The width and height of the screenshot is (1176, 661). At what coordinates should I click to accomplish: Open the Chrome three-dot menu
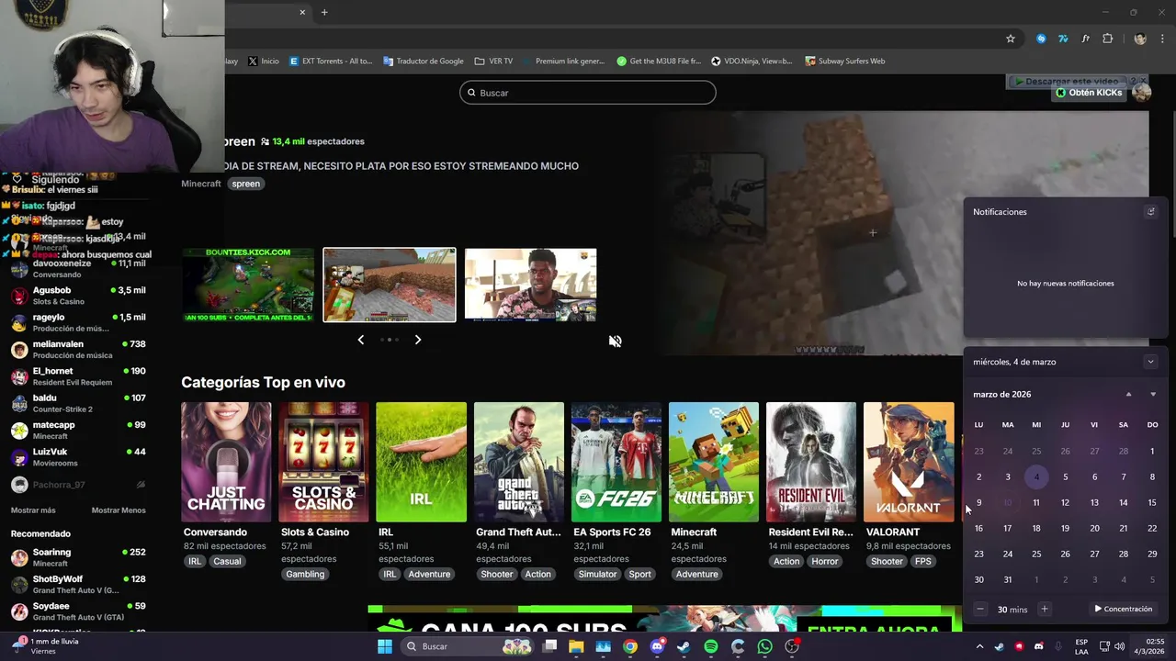[x=1161, y=39]
